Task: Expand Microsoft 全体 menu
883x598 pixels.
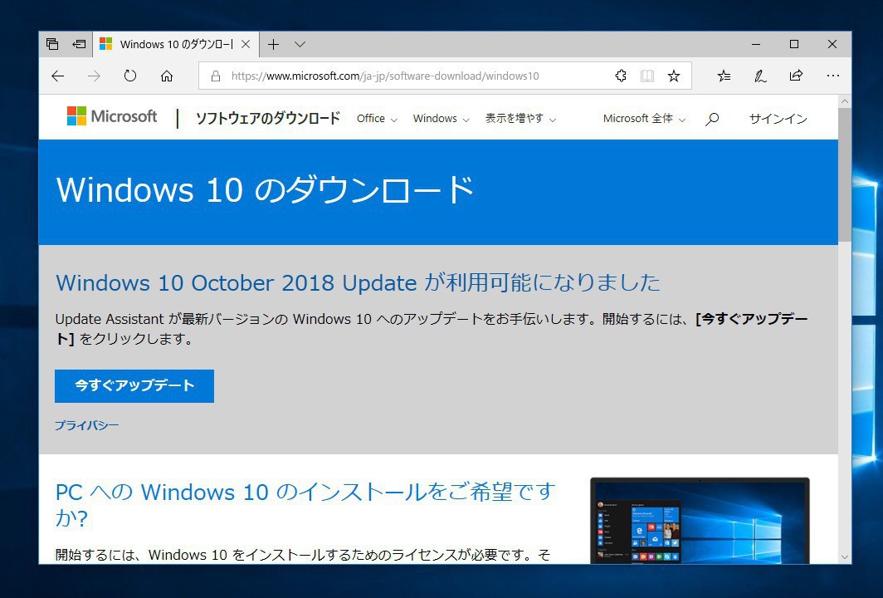Action: [x=644, y=119]
